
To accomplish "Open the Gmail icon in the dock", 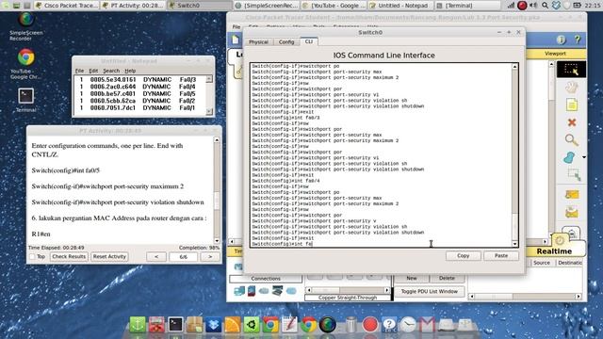I will [x=427, y=324].
